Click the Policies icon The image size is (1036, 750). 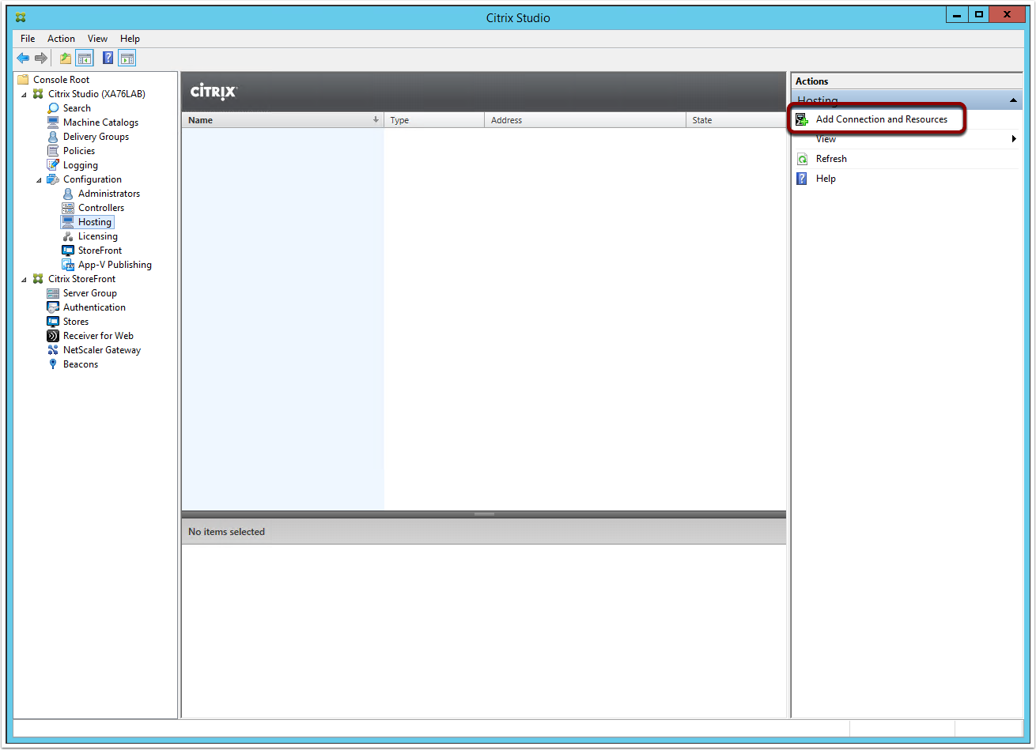(x=53, y=151)
